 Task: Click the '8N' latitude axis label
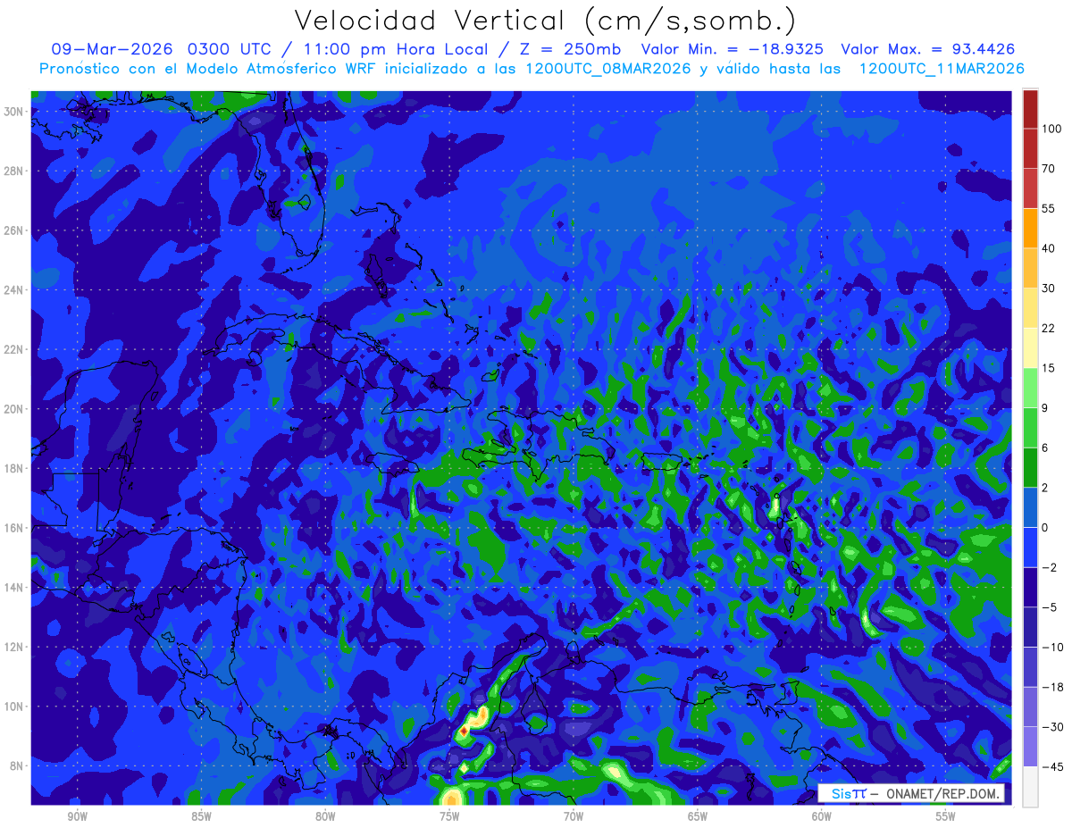click(x=16, y=765)
